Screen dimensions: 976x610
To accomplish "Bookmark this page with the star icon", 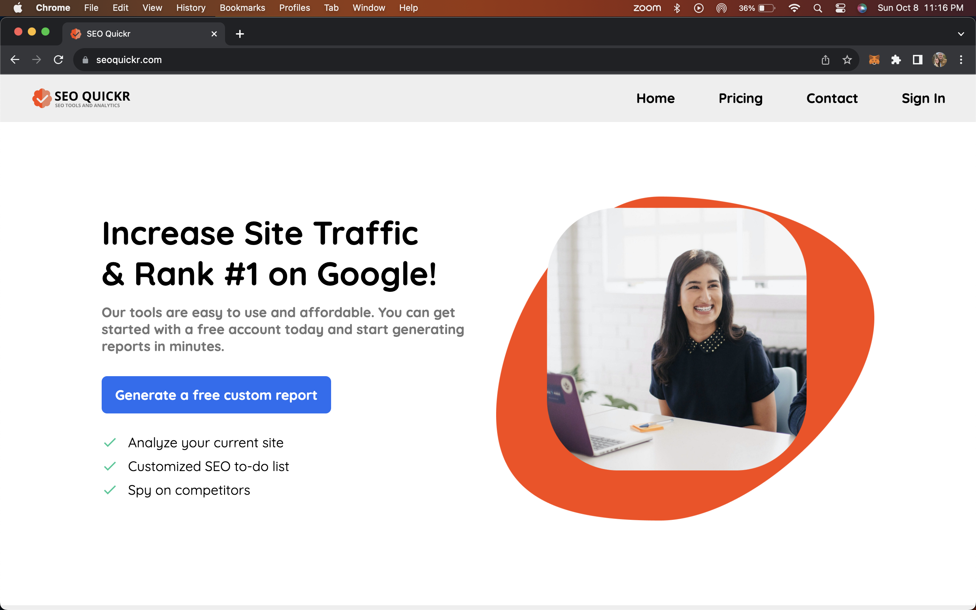I will click(847, 60).
